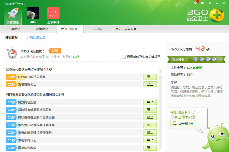Open the 优化加速 rocket icon
229x152 pixels.
(x=12, y=14)
